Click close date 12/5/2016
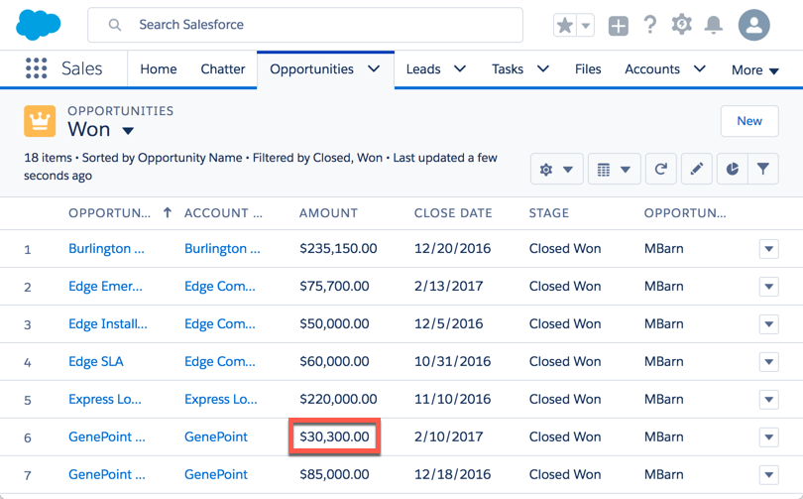 pos(449,323)
